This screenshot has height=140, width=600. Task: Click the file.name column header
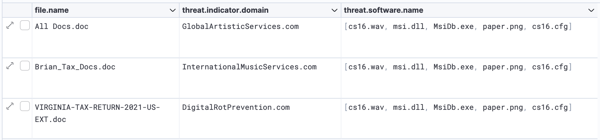52,10
